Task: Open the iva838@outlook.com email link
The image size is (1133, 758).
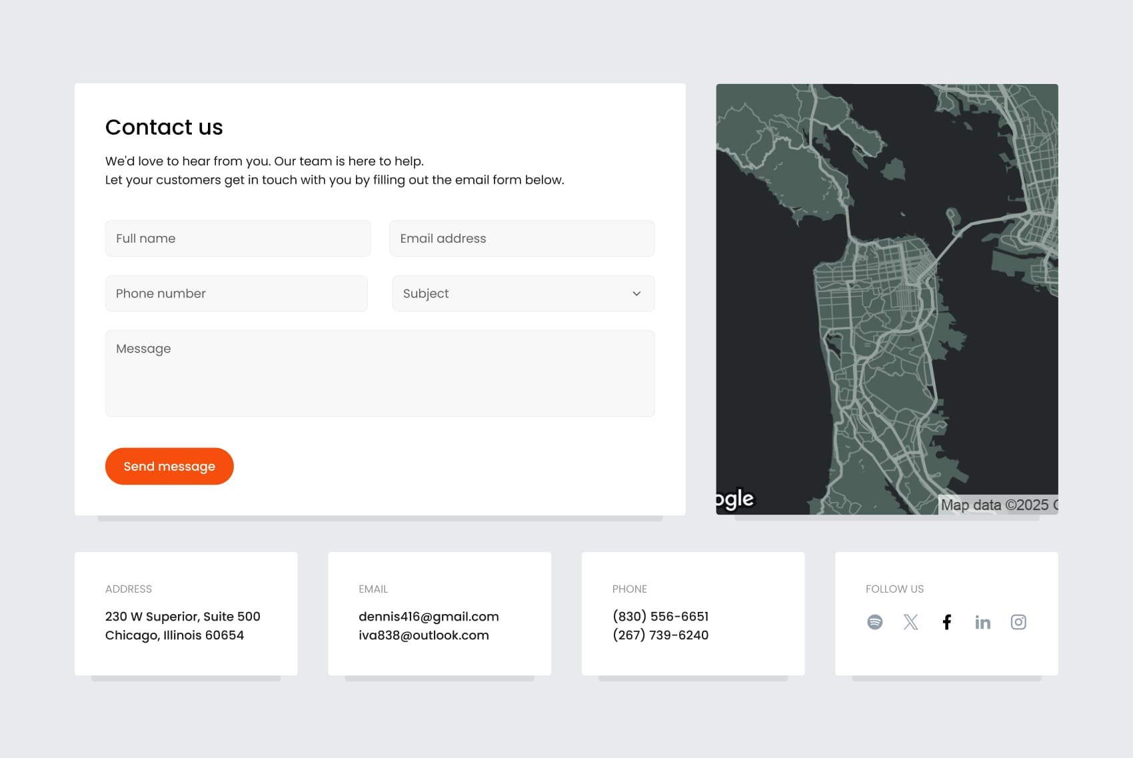Action: 424,635
